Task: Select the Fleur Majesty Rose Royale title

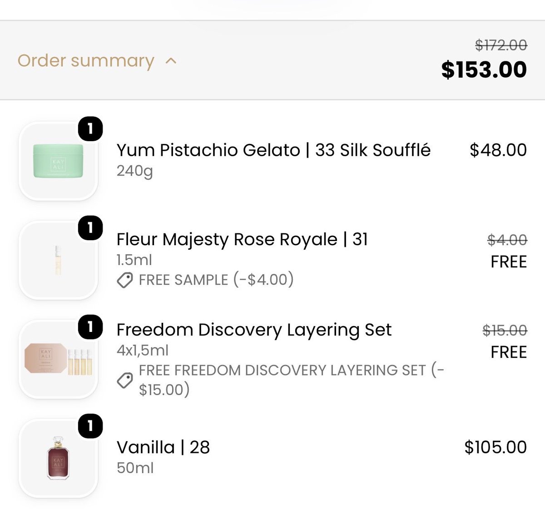Action: point(242,239)
